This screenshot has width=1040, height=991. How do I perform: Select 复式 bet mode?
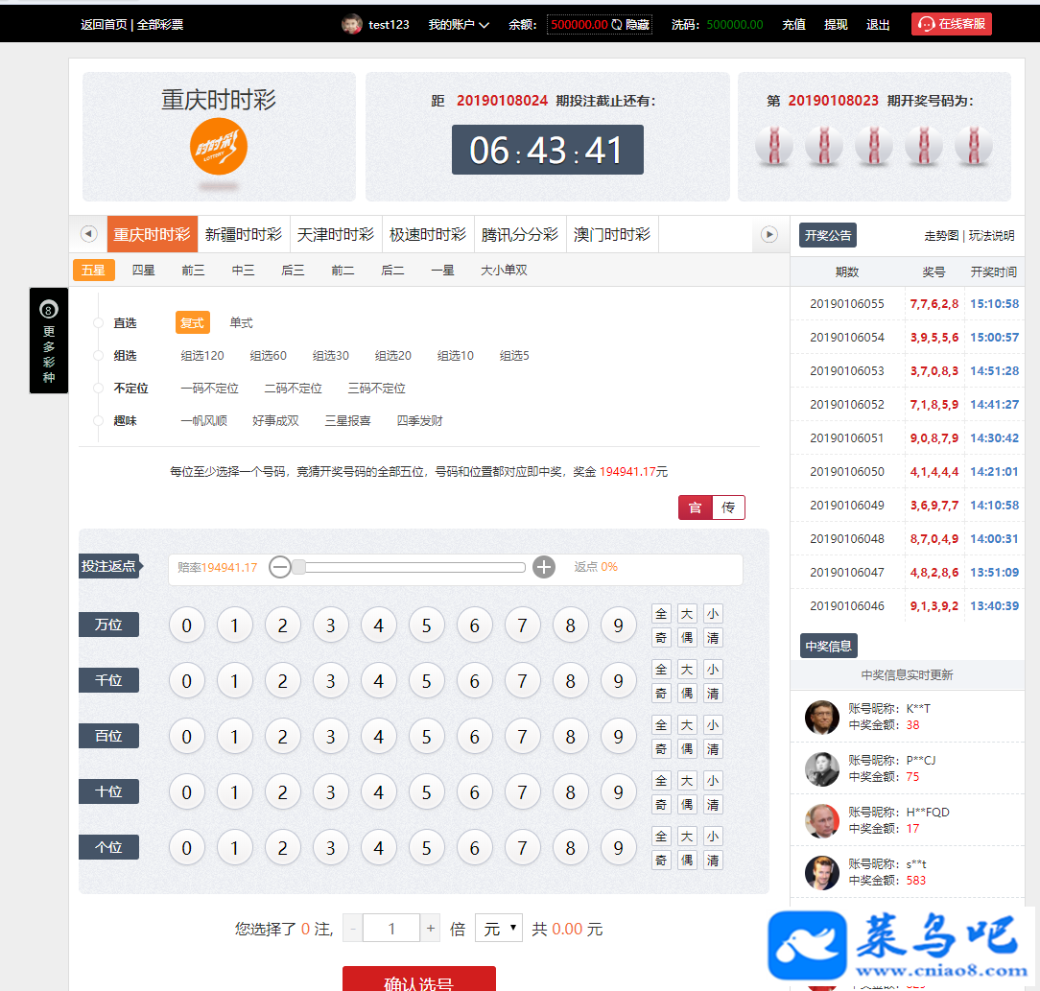(x=192, y=323)
